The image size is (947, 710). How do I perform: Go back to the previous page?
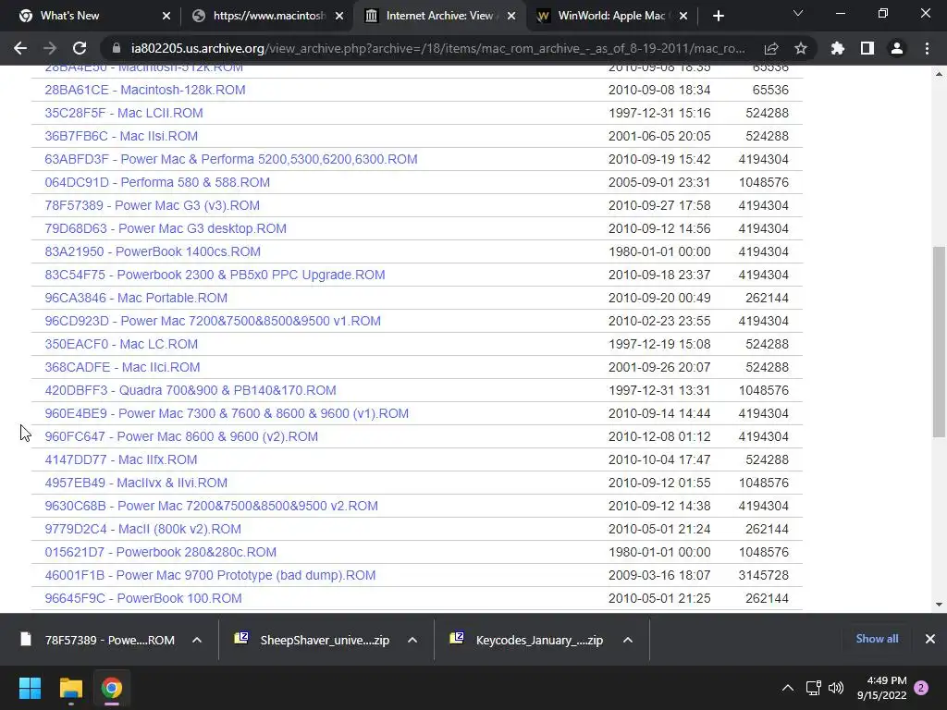pyautogui.click(x=20, y=48)
